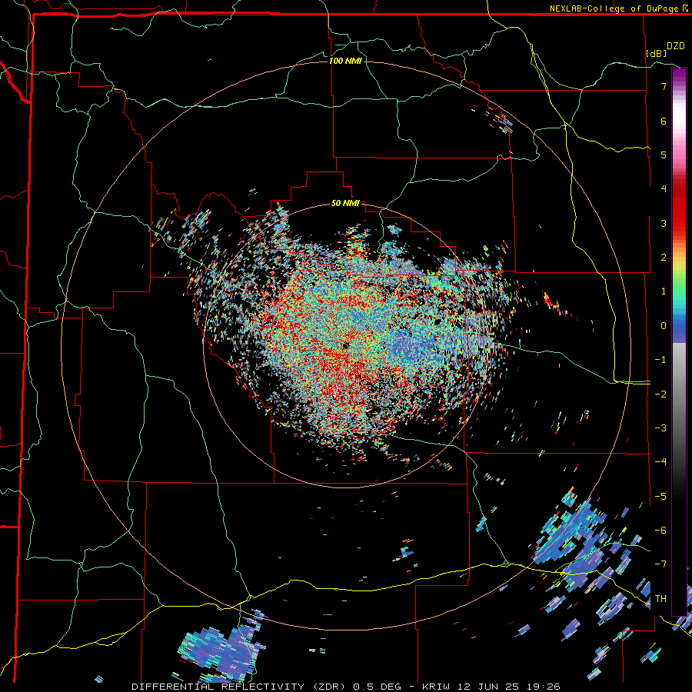
Task: Click the -5 value on color scale
Action: point(660,497)
